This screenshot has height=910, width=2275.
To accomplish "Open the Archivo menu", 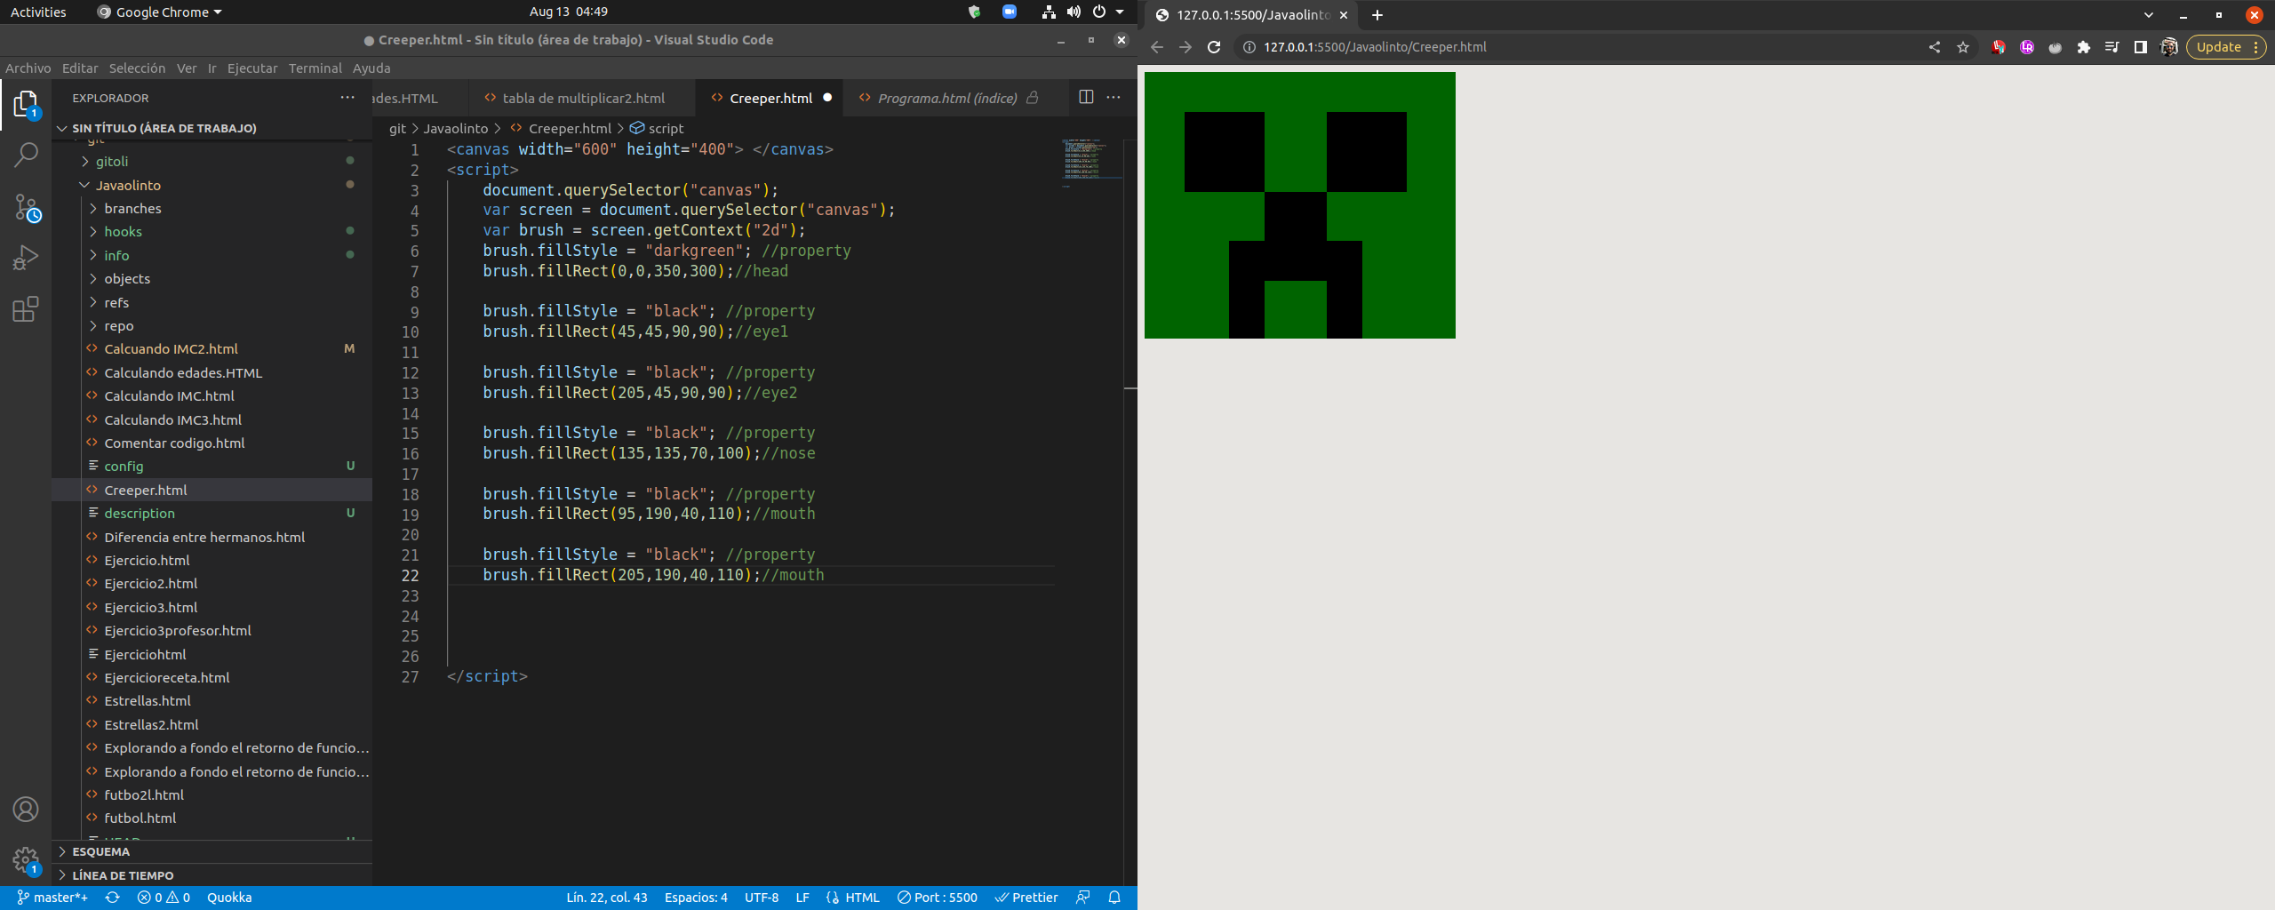I will click(28, 68).
